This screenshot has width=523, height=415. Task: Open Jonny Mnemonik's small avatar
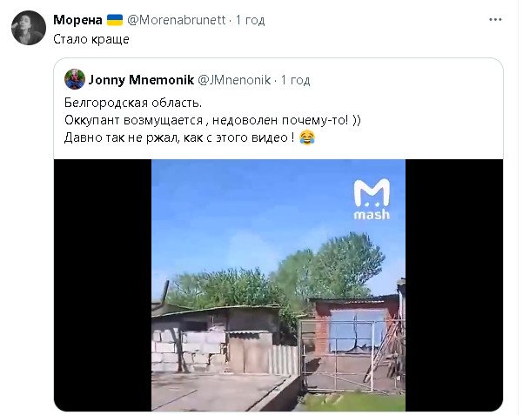pyautogui.click(x=75, y=79)
